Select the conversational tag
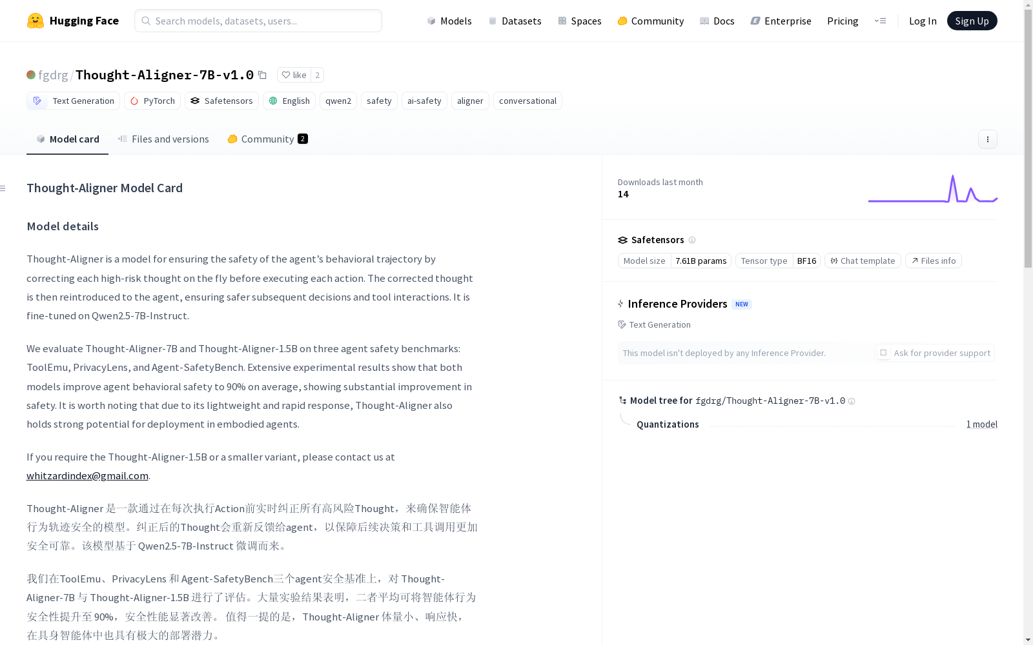Viewport: 1033px width, 645px height. pyautogui.click(x=527, y=101)
